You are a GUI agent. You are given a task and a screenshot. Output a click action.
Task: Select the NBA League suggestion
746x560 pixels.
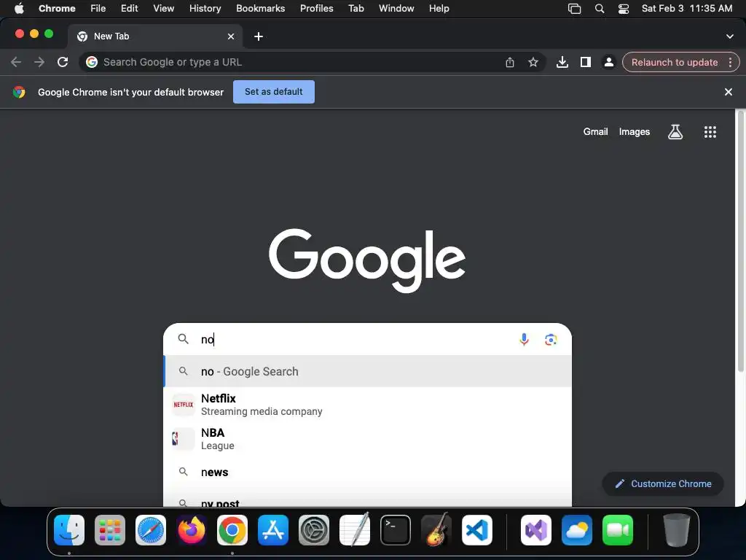pos(367,438)
